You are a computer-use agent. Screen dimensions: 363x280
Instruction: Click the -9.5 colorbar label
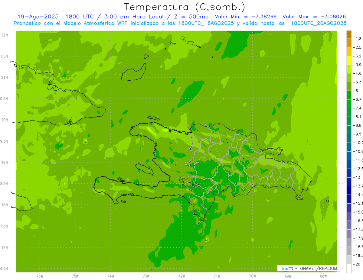pyautogui.click(x=357, y=134)
